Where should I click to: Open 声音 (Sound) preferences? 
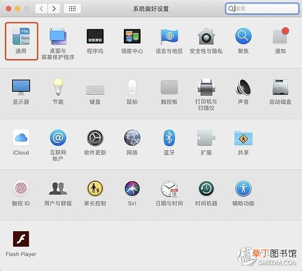243,91
